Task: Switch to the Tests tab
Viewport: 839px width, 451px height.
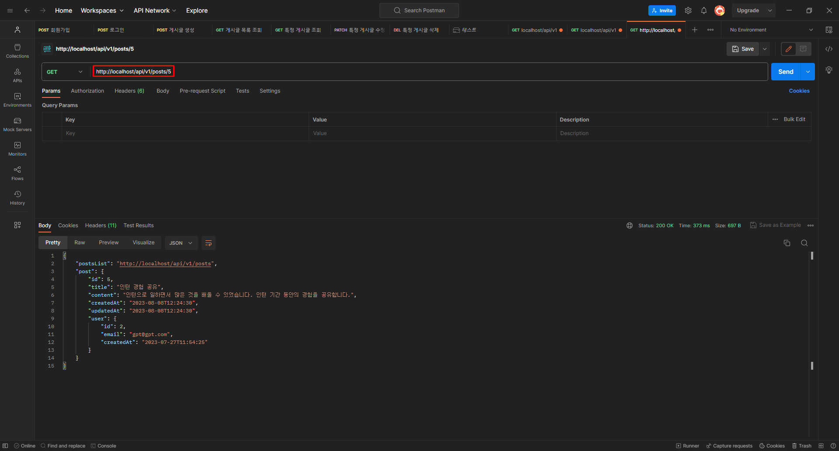Action: (x=242, y=91)
